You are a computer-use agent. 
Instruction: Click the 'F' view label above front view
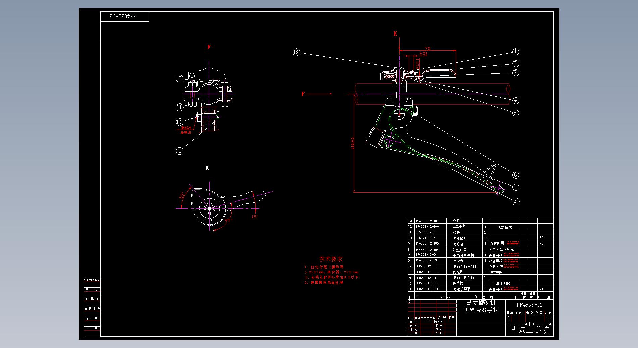209,47
